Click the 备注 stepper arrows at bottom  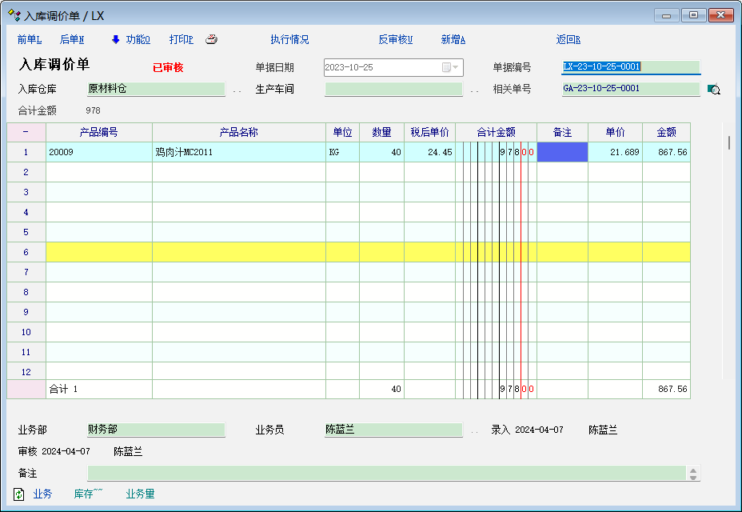pos(693,474)
